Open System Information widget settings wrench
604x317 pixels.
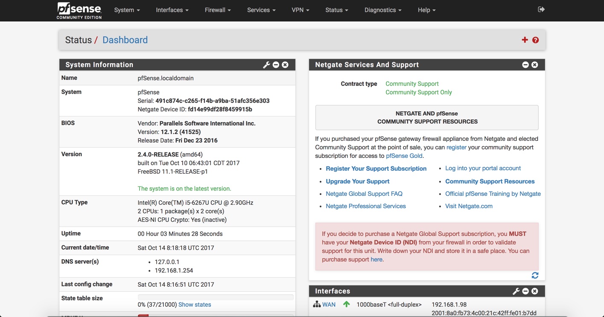click(x=266, y=64)
